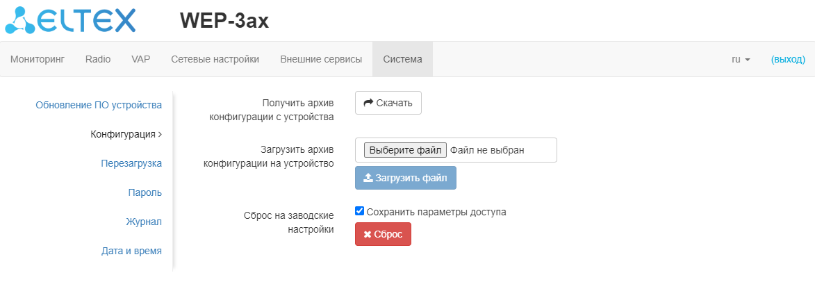Go to the Перезагрузка section
815x282 pixels.
(x=131, y=163)
